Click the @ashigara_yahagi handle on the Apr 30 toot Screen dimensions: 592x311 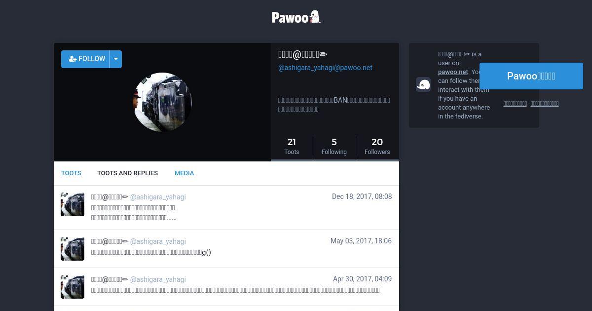tap(158, 279)
